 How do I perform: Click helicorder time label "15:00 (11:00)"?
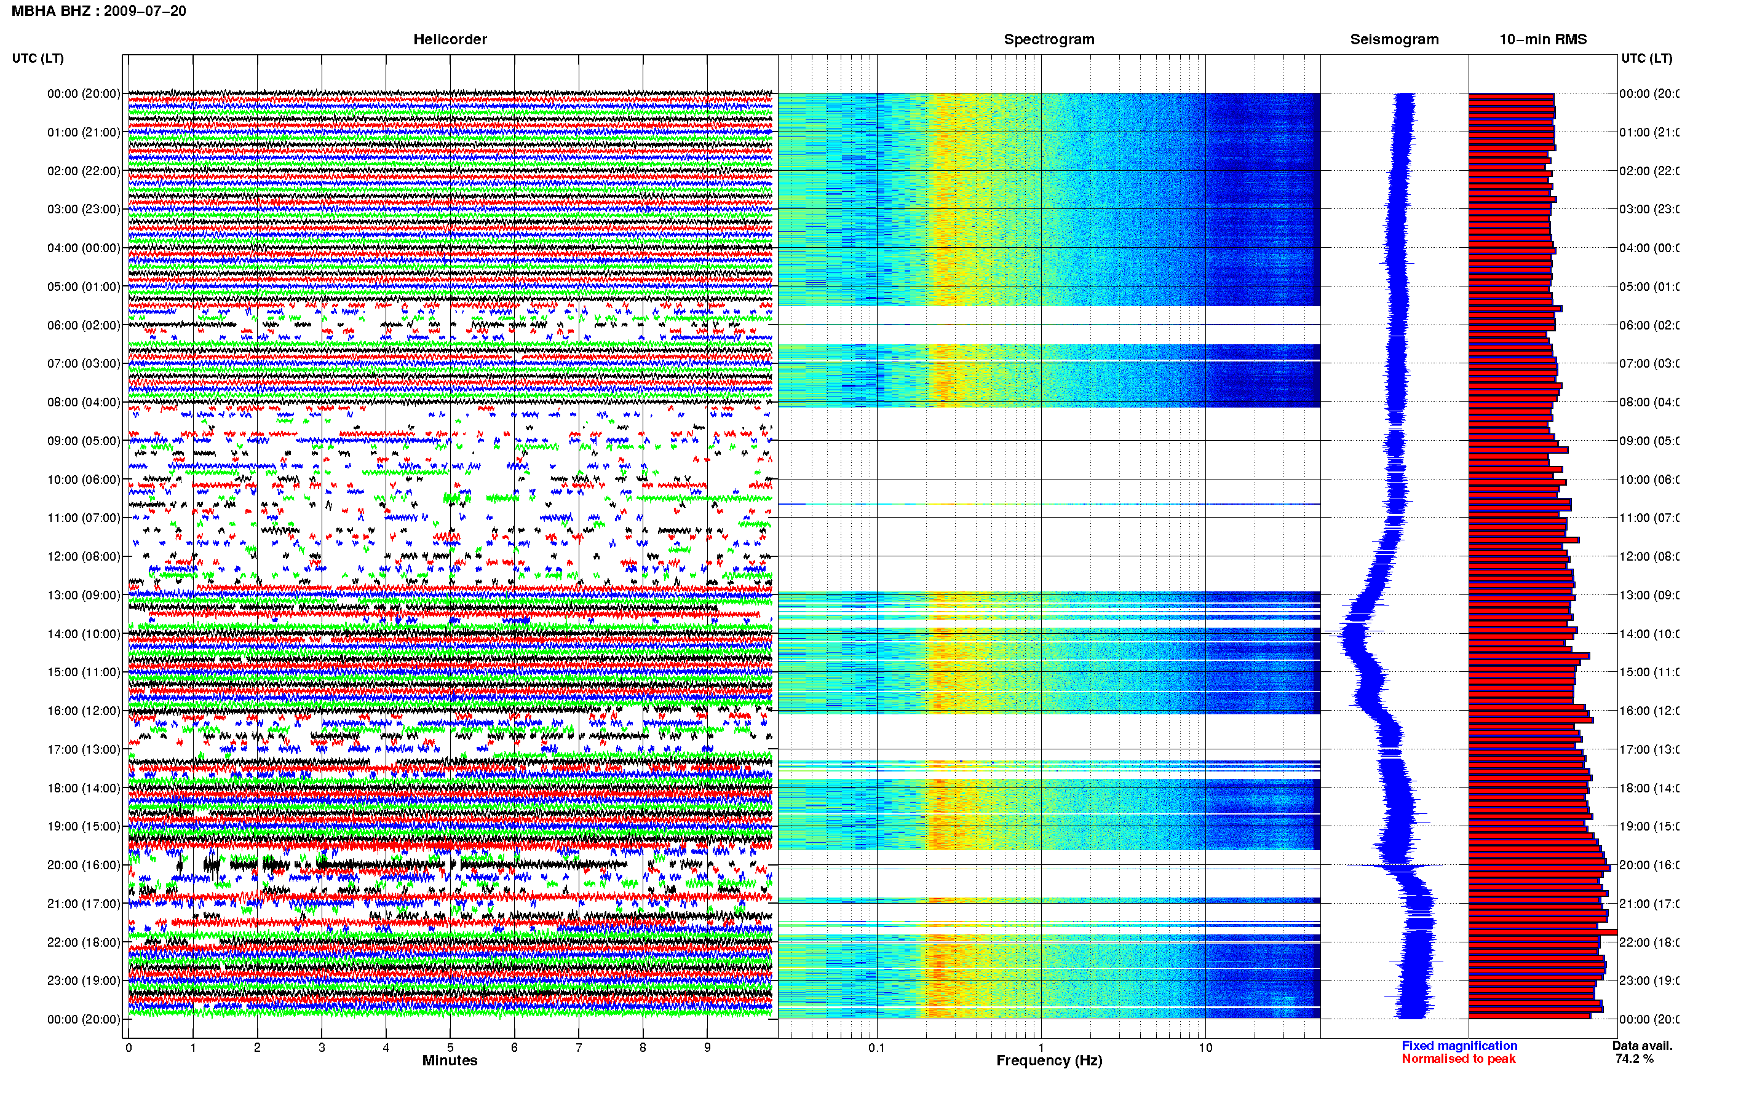pyautogui.click(x=84, y=673)
